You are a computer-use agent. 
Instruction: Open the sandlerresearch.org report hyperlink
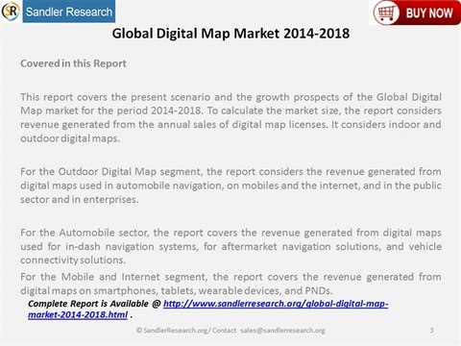click(208, 309)
